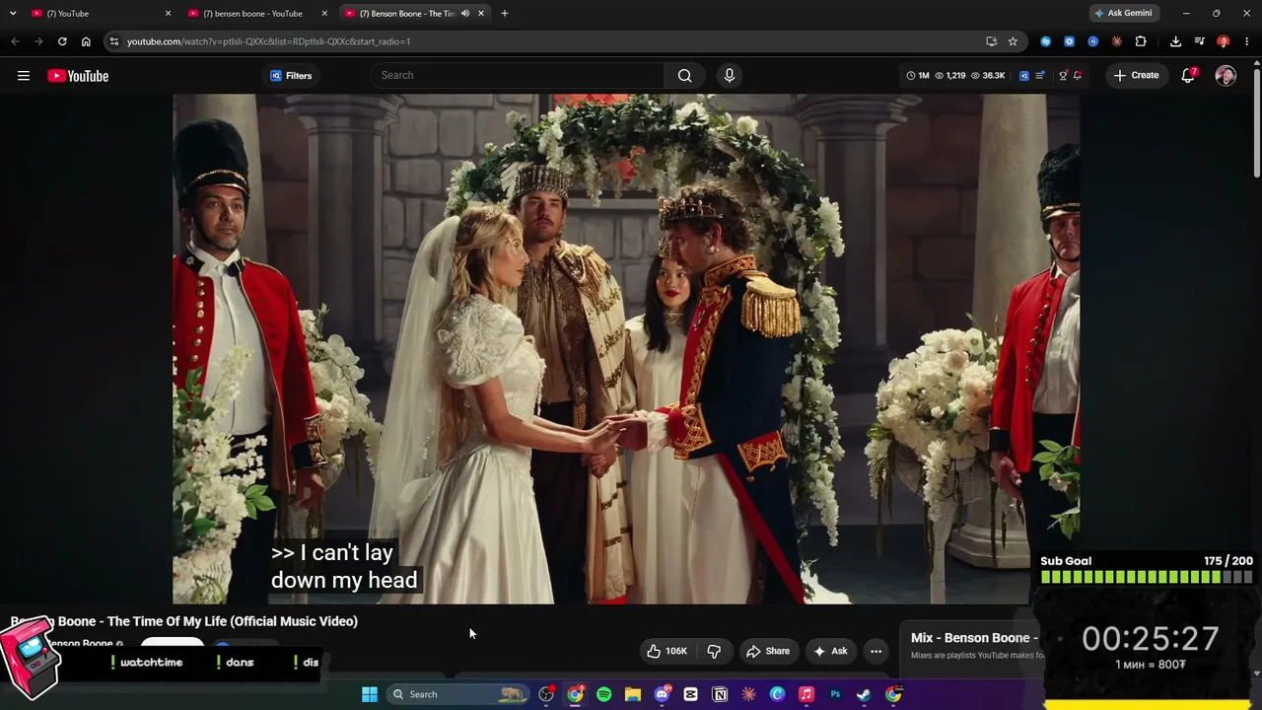
Task: View site information icon in address bar
Action: tap(114, 41)
